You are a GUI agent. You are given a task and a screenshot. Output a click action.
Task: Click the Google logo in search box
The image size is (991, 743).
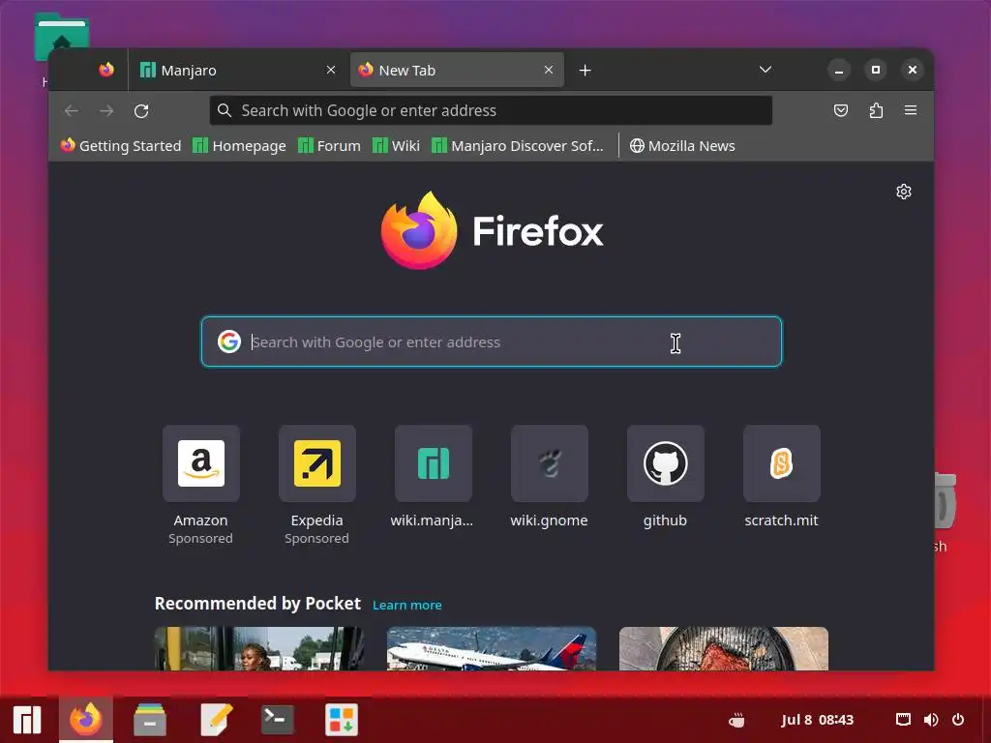pos(228,342)
